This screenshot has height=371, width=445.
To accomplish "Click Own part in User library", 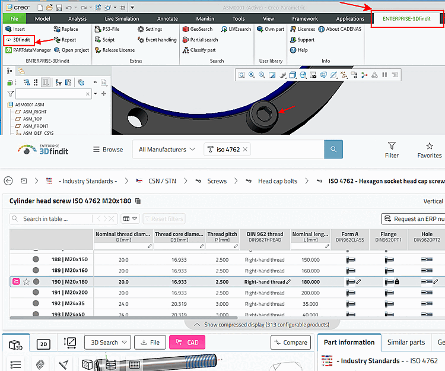I will (x=271, y=29).
